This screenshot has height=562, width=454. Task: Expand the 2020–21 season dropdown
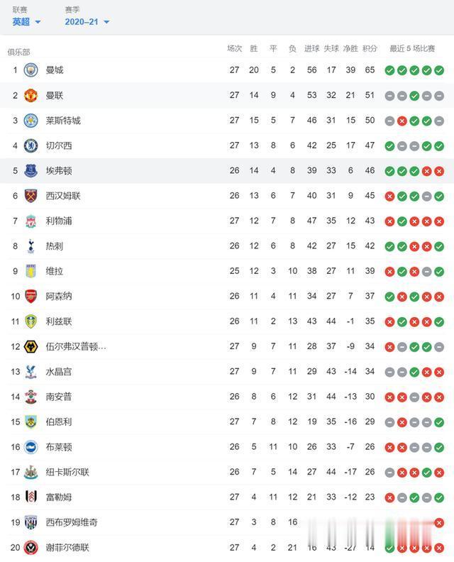click(87, 22)
